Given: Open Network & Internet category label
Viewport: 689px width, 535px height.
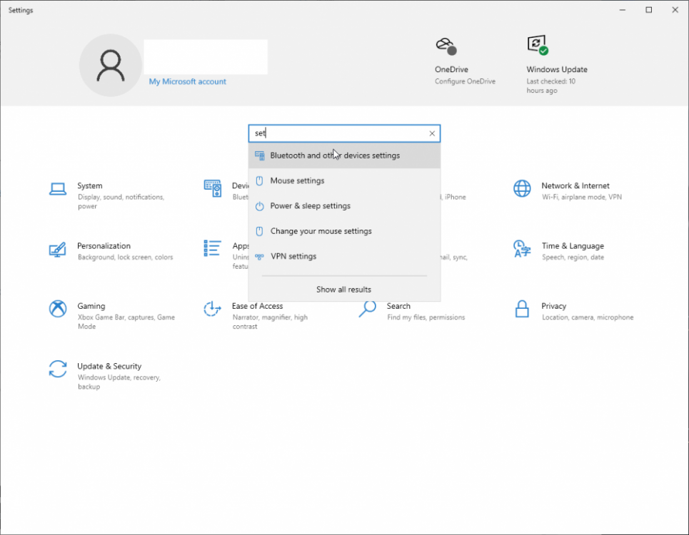Looking at the screenshot, I should coord(575,185).
